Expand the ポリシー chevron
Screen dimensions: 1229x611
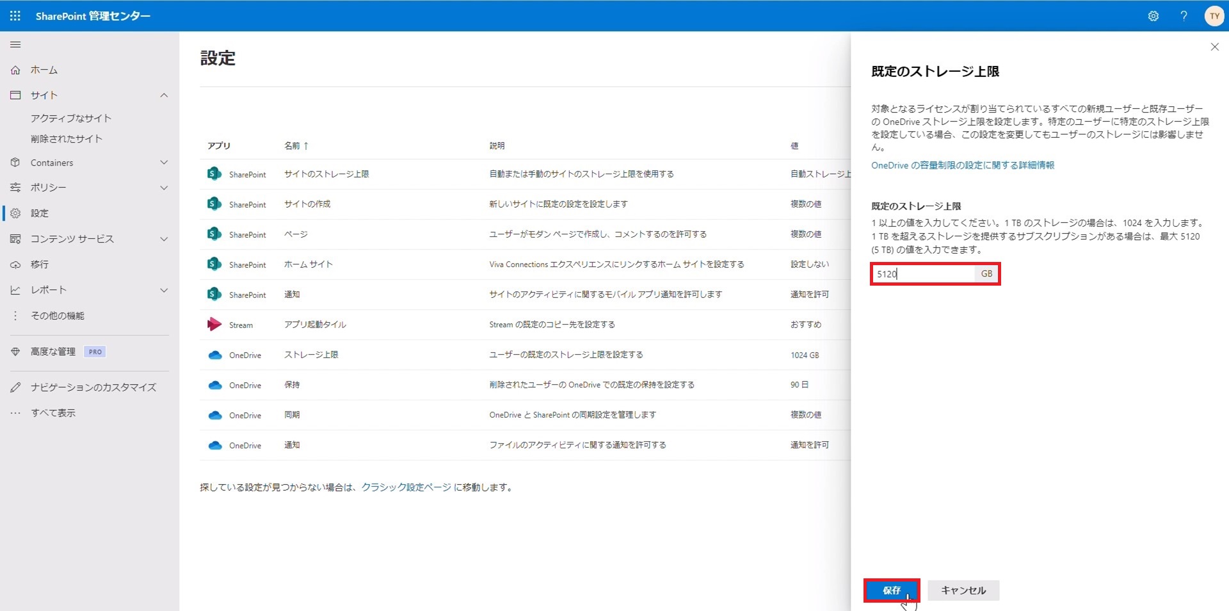pyautogui.click(x=164, y=188)
